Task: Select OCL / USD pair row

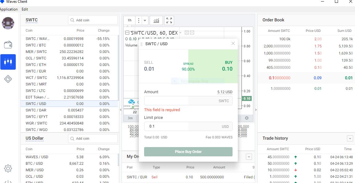Action: pyautogui.click(x=69, y=176)
